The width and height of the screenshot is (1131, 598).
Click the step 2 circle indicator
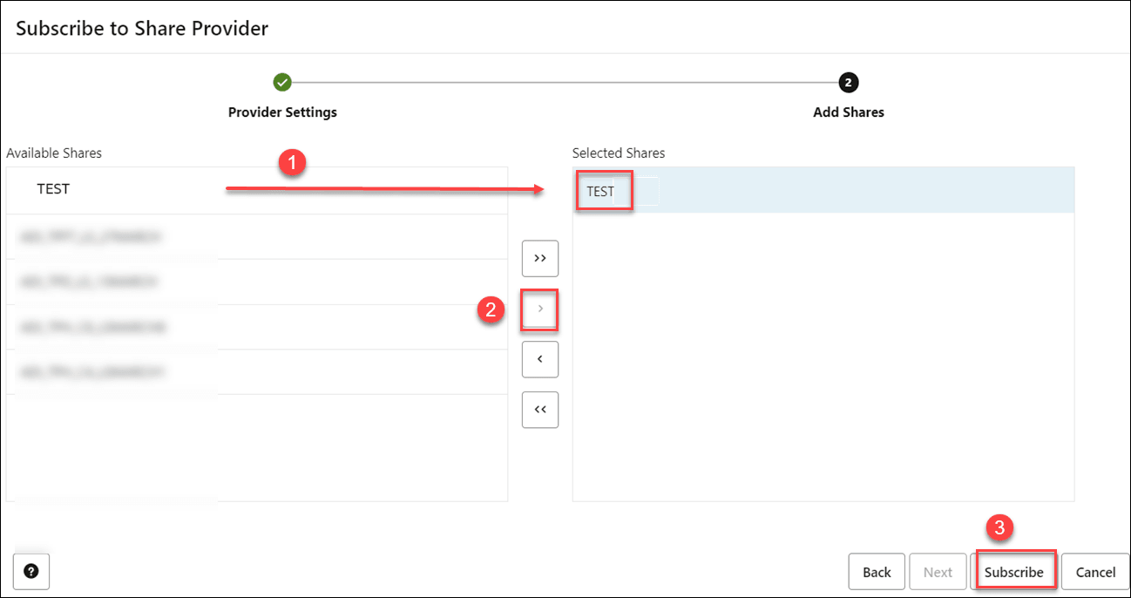pyautogui.click(x=848, y=82)
